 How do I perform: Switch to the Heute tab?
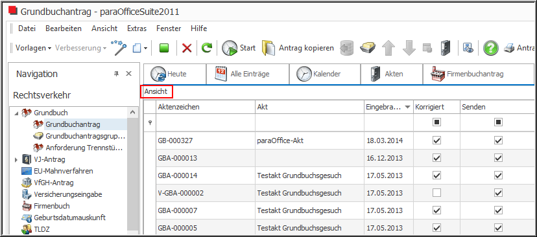[x=174, y=74]
